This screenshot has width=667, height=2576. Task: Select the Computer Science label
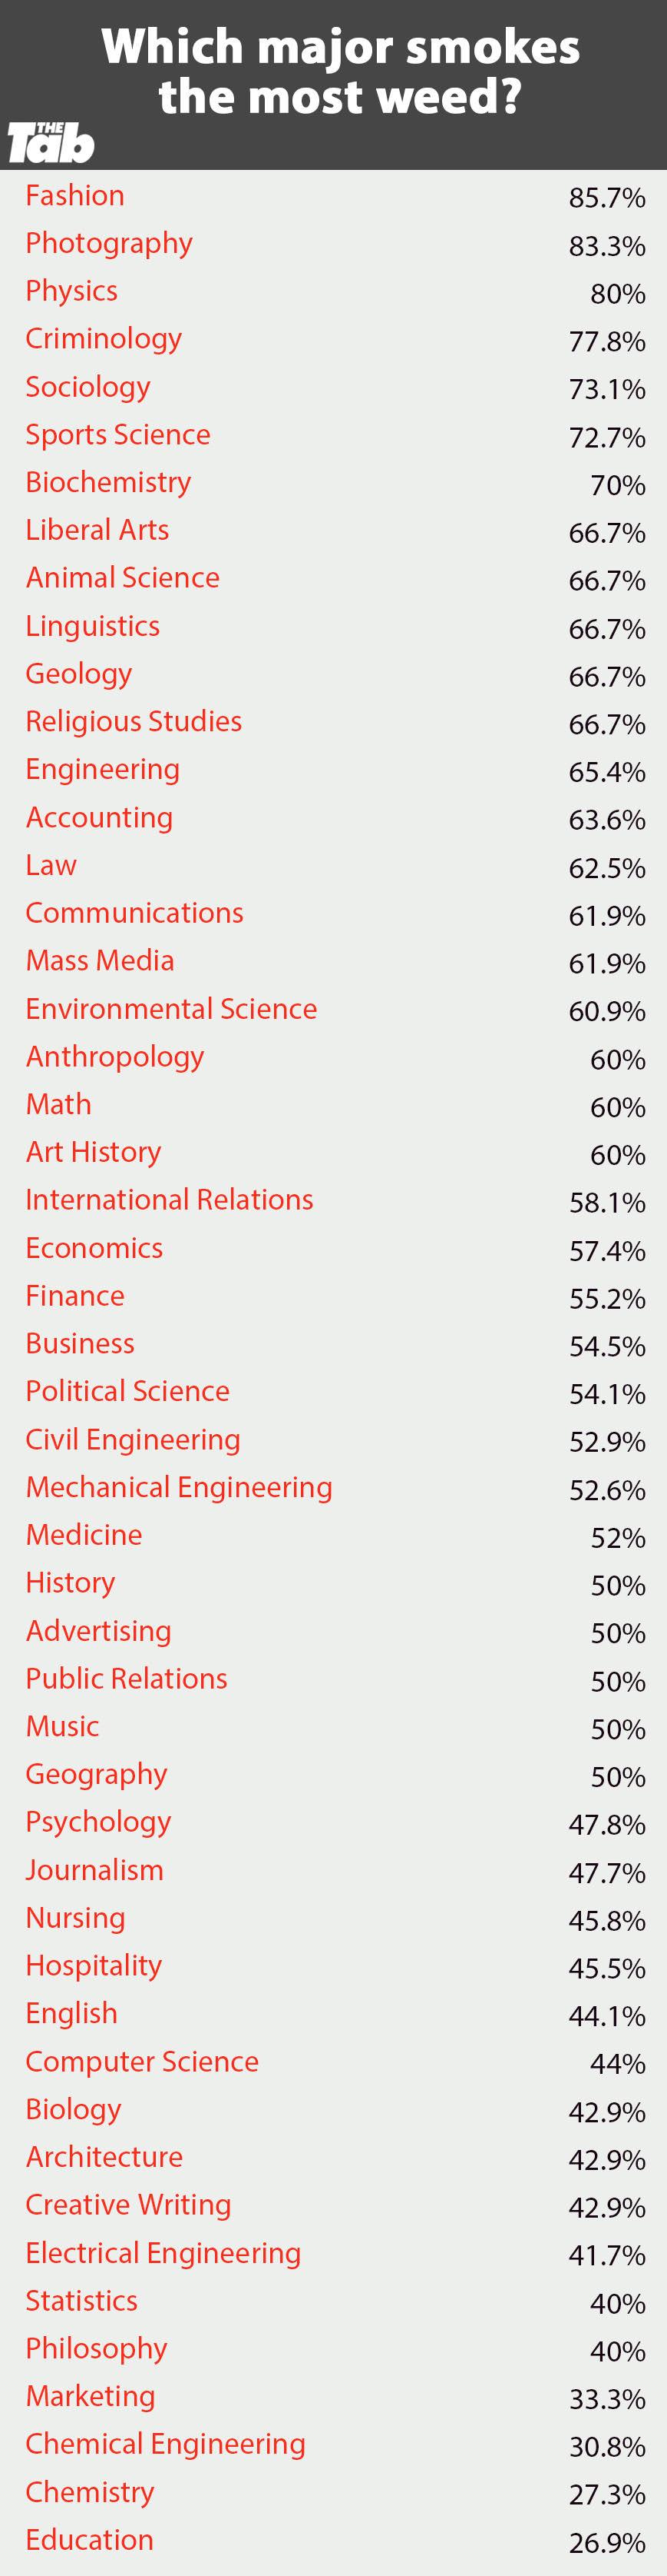click(x=142, y=2061)
